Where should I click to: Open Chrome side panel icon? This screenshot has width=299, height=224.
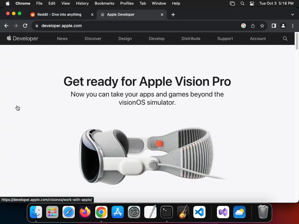[x=274, y=26]
